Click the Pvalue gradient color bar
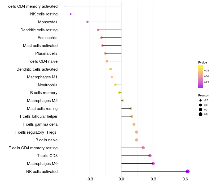The image size is (212, 186). click(201, 77)
